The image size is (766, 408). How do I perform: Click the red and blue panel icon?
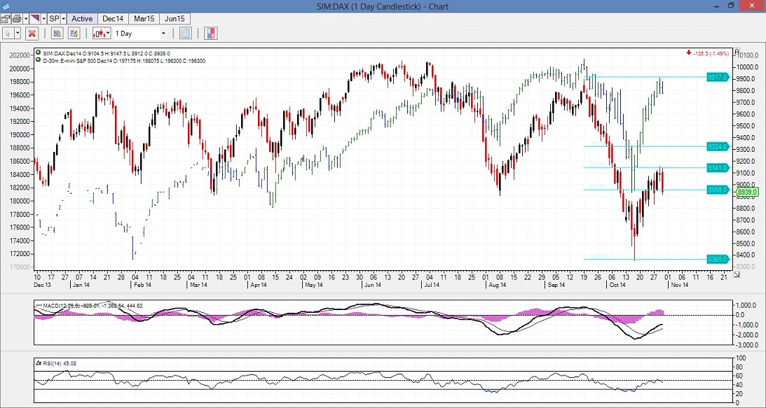point(211,34)
